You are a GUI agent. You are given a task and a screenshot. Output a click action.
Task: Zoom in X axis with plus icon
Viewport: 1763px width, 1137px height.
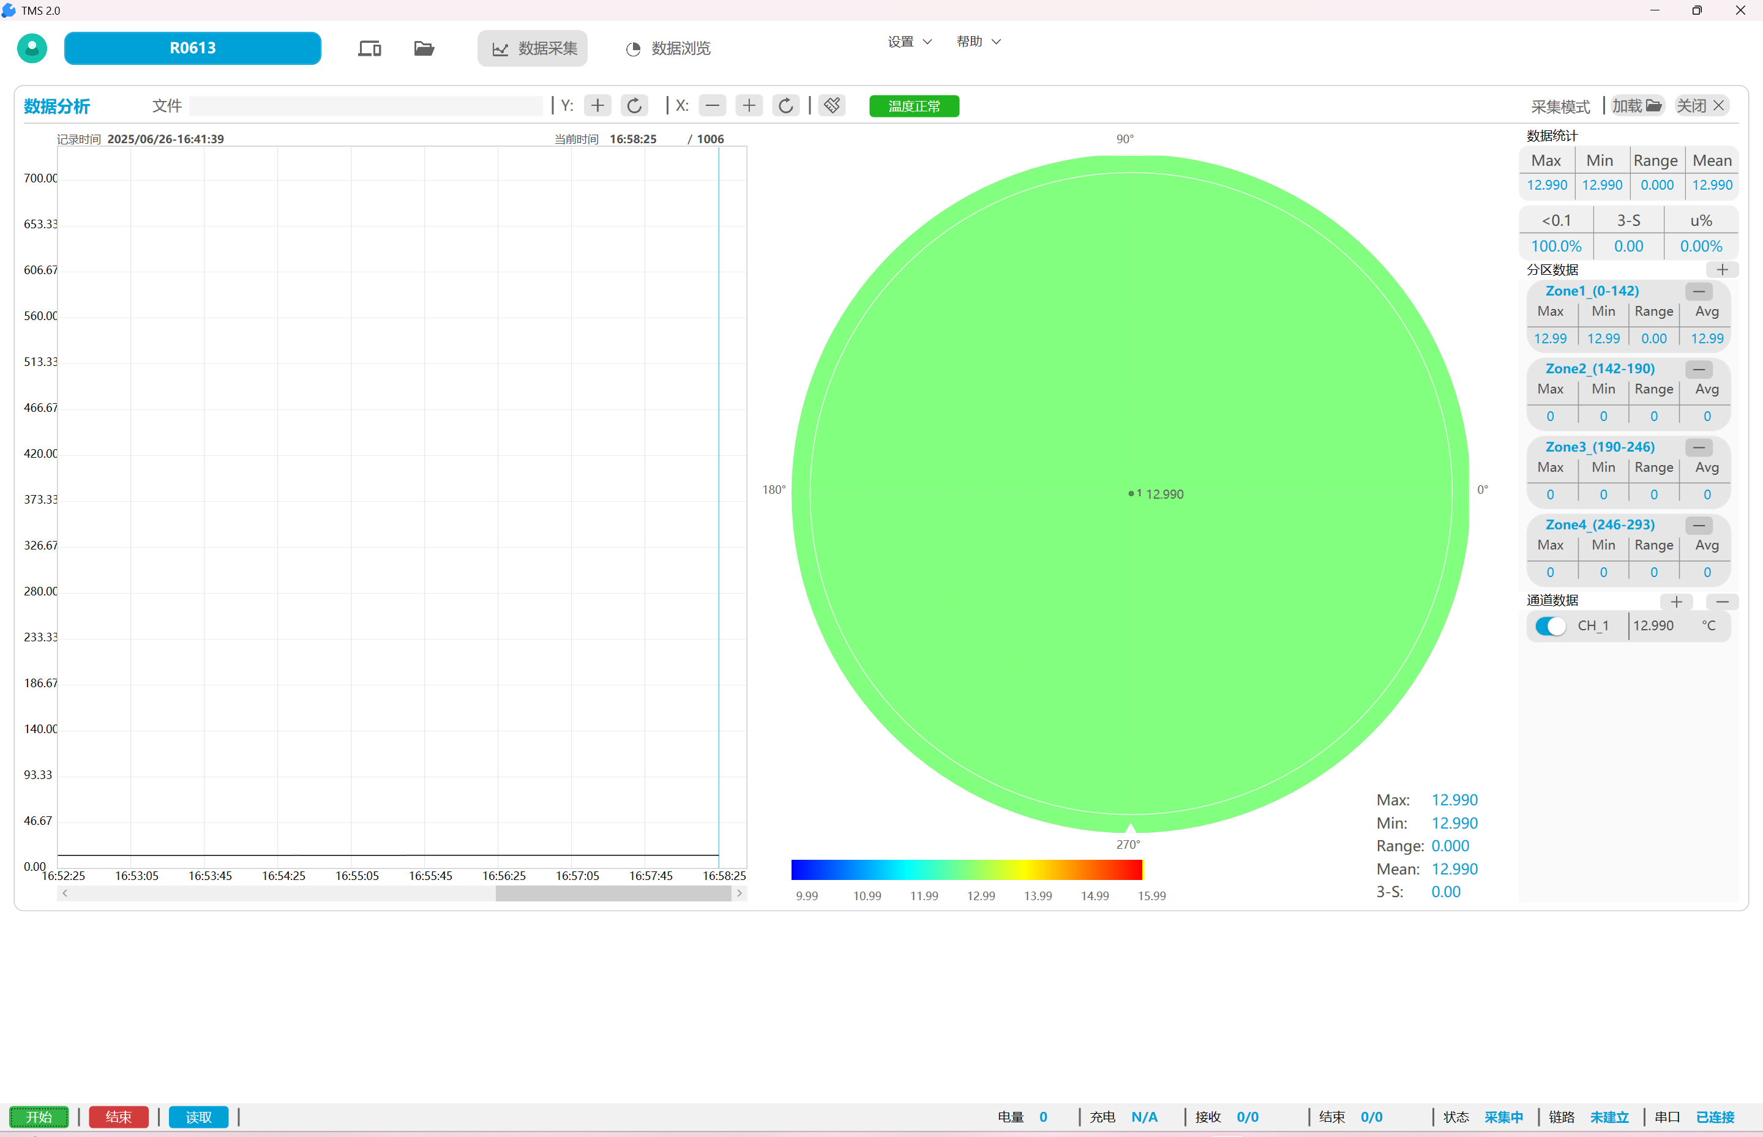749,106
